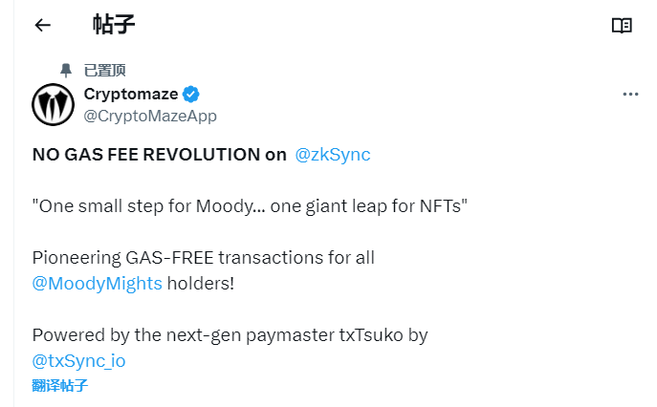Image resolution: width=657 pixels, height=407 pixels.
Task: Open the @MoodyMights mention link
Action: [x=98, y=284]
